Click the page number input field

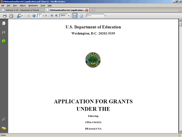tap(40, 16)
